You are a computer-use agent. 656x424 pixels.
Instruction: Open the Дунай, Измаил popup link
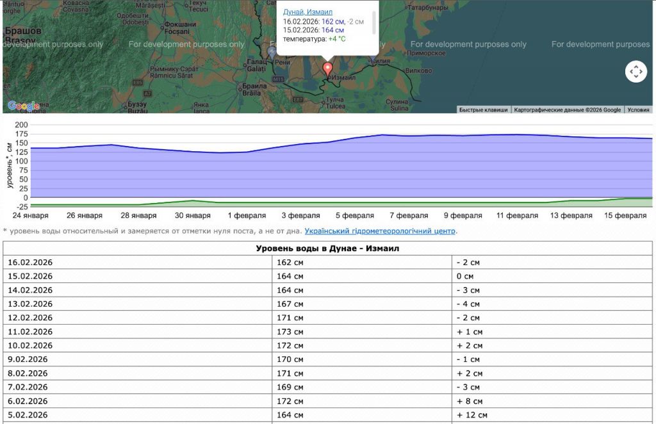[307, 12]
